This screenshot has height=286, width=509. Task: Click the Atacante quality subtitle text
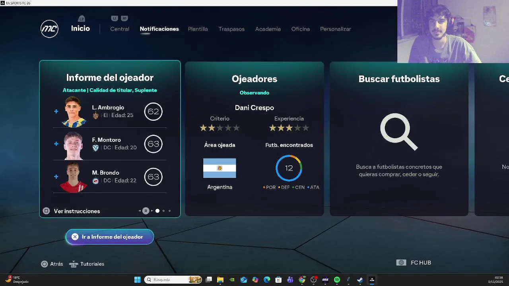click(110, 90)
